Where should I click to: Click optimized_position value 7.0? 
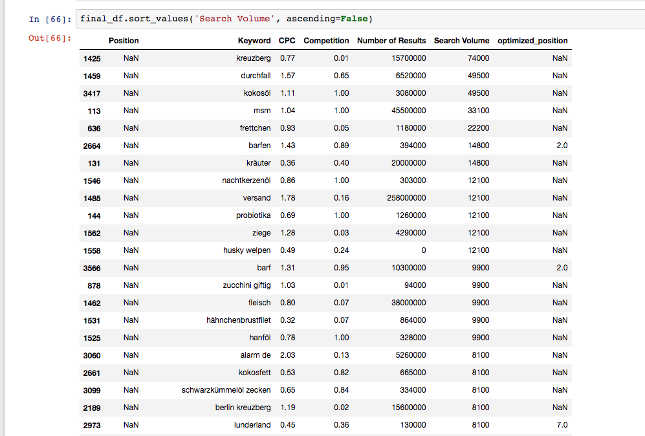click(x=562, y=425)
